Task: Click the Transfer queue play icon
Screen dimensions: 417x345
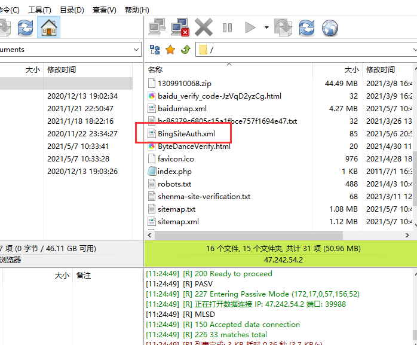Action: coord(250,28)
